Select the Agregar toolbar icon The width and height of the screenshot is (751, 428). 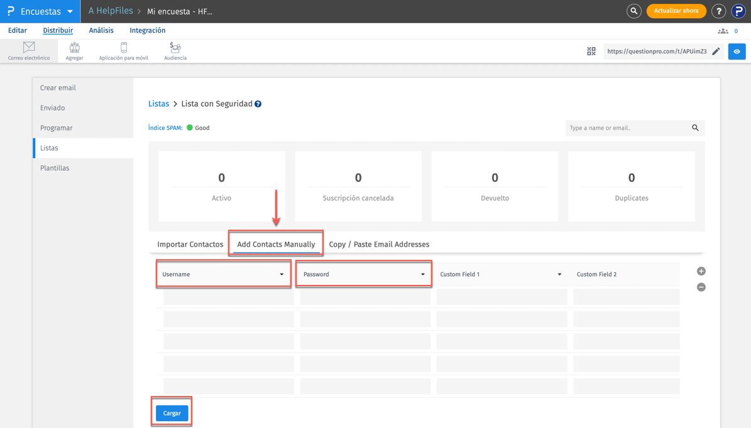pos(74,51)
